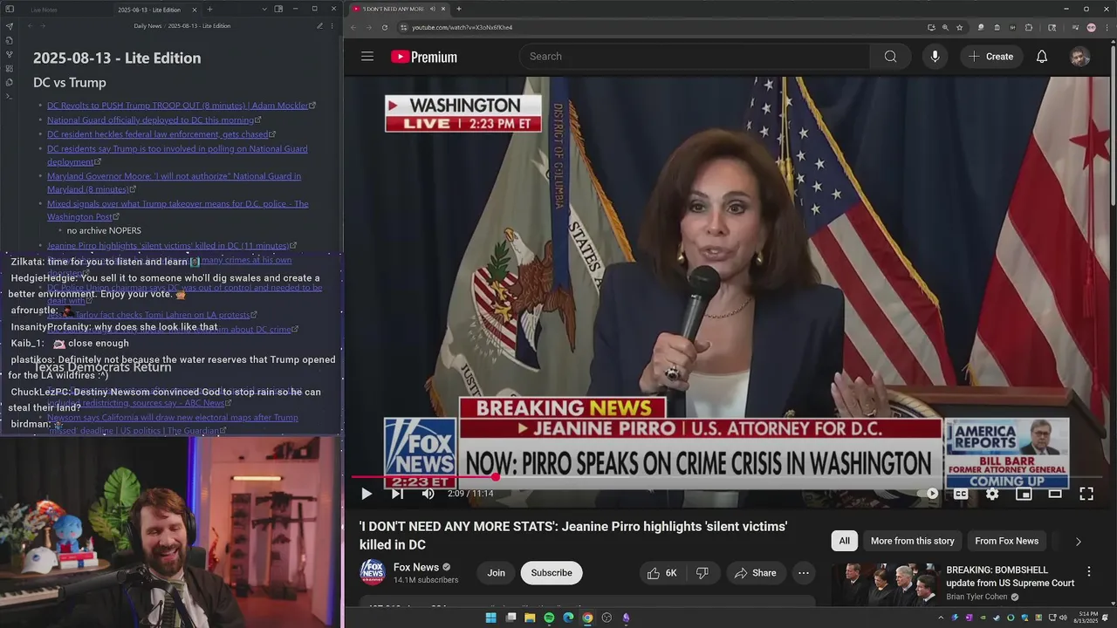Skip to next video in player

pos(397,494)
